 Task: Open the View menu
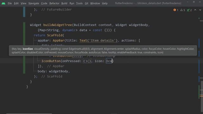coord(23,3)
